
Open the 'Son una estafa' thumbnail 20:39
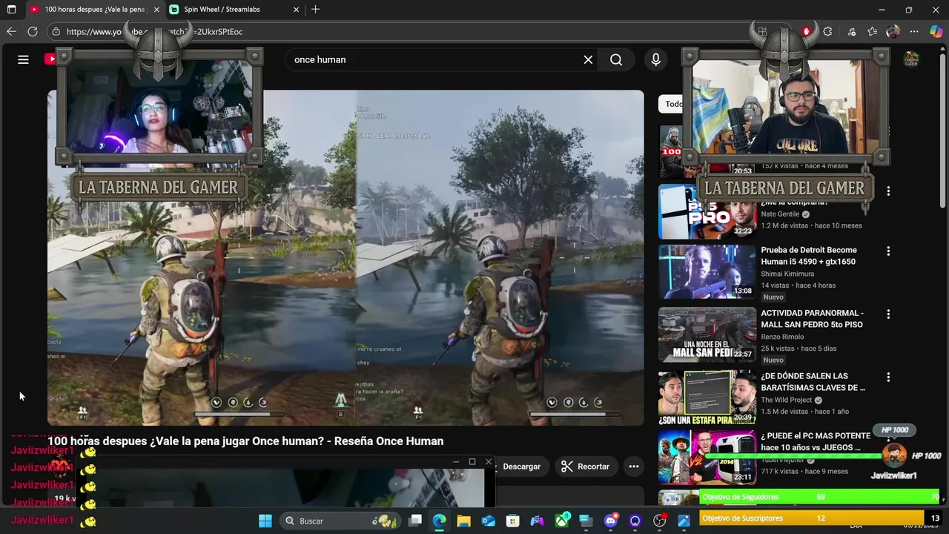(707, 398)
